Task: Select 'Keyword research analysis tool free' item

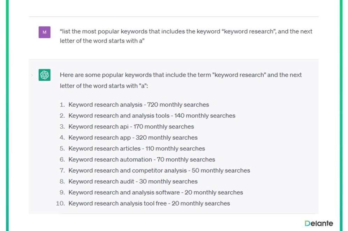Action: point(149,204)
